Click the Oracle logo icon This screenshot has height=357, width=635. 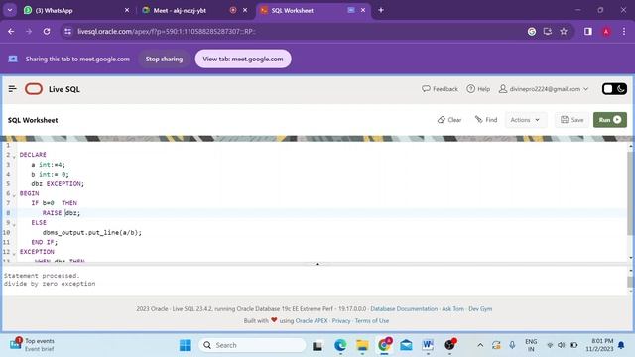tap(34, 89)
